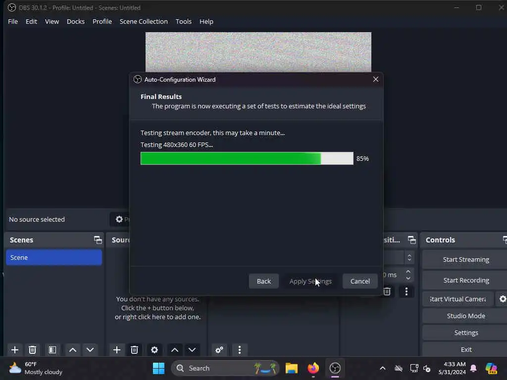Click the muted volume tray icon

tap(427, 368)
